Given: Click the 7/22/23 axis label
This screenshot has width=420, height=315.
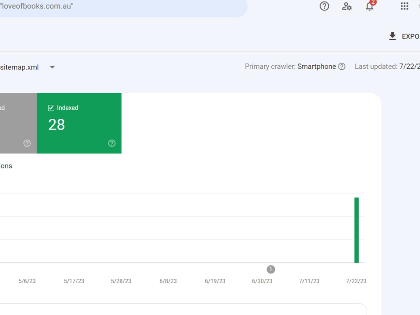Looking at the screenshot, I should click(356, 281).
